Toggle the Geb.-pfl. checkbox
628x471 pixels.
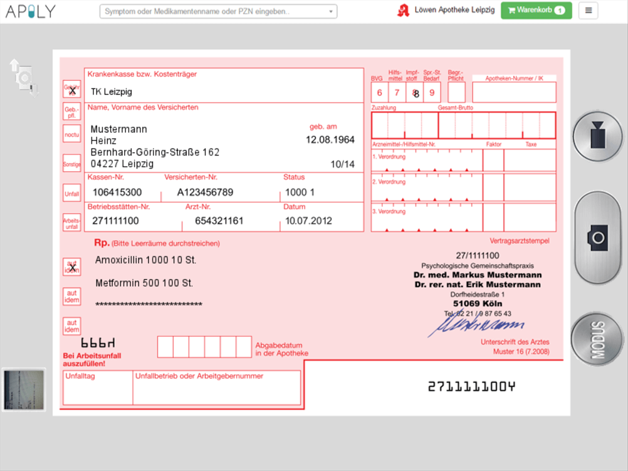tap(71, 112)
